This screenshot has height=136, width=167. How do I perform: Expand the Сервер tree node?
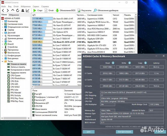point(3,30)
